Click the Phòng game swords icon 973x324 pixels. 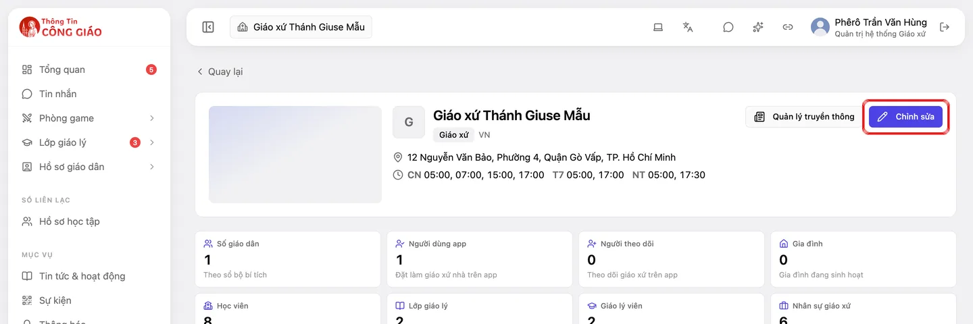pos(27,118)
